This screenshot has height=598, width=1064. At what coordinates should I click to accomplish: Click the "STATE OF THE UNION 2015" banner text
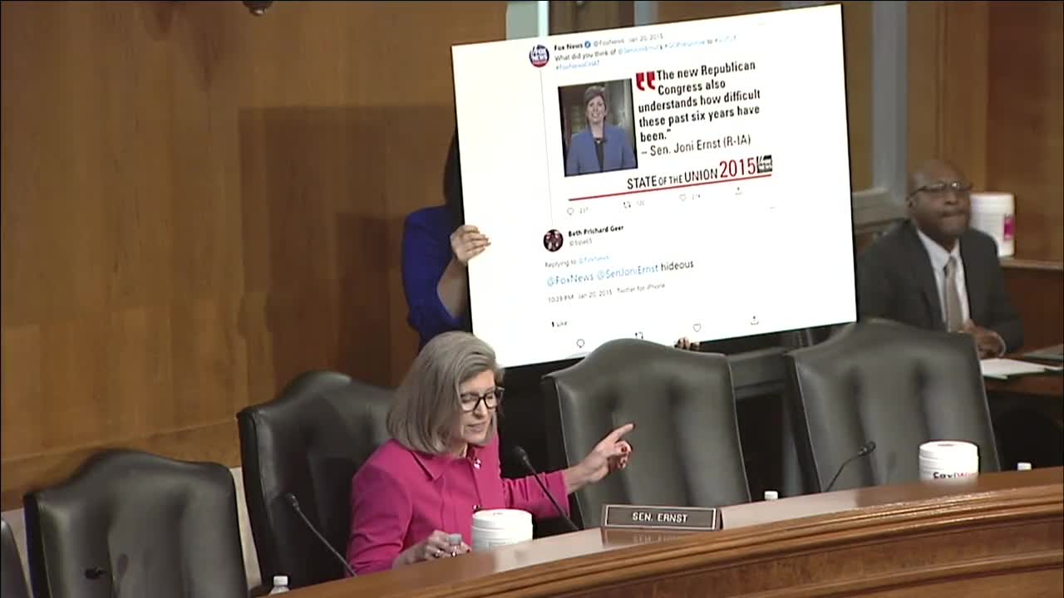[x=692, y=174]
